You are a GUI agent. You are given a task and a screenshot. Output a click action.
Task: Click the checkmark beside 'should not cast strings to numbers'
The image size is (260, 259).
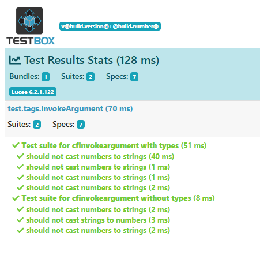pos(20,220)
